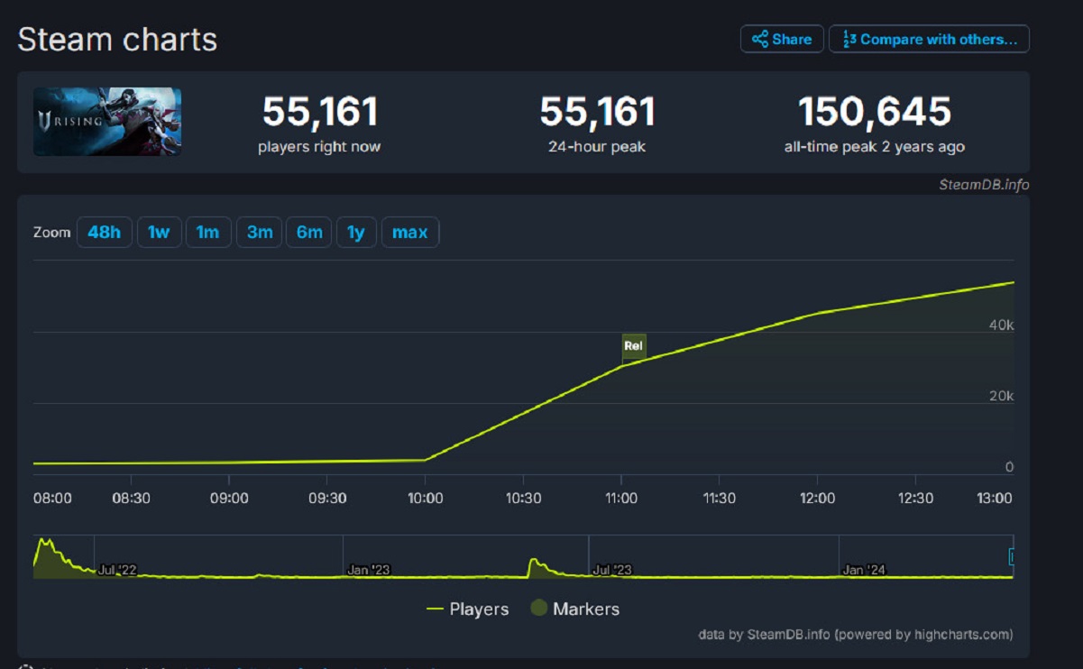Set chart zoom to 48h
The width and height of the screenshot is (1083, 669).
104,233
